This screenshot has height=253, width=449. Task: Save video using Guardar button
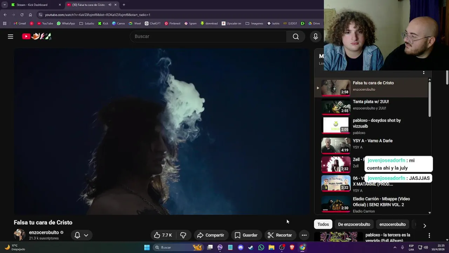tap(246, 235)
